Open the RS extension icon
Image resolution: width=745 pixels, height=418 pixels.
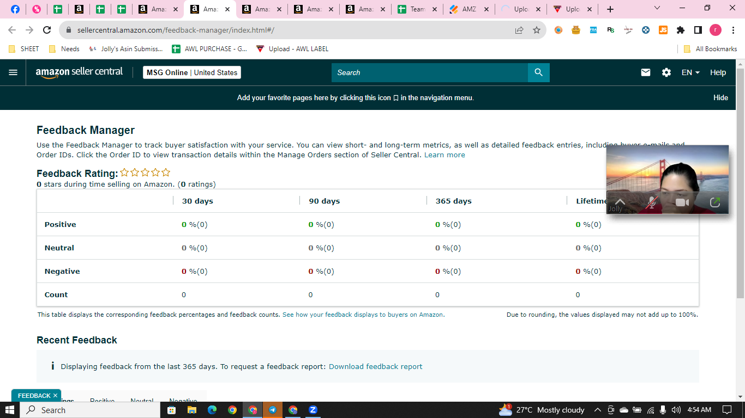611,30
